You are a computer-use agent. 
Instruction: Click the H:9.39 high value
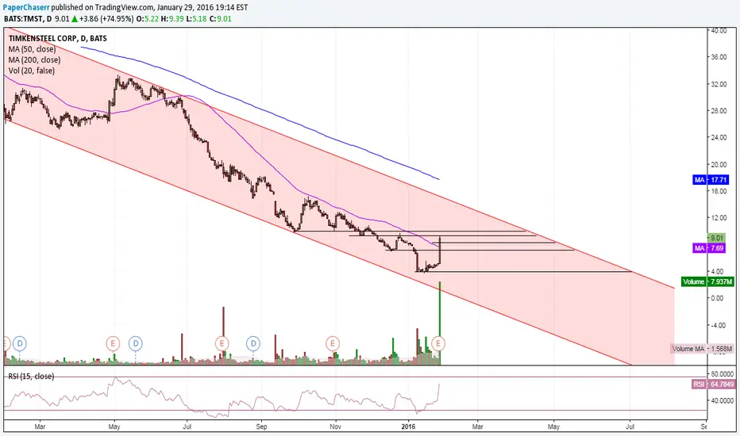(x=172, y=19)
